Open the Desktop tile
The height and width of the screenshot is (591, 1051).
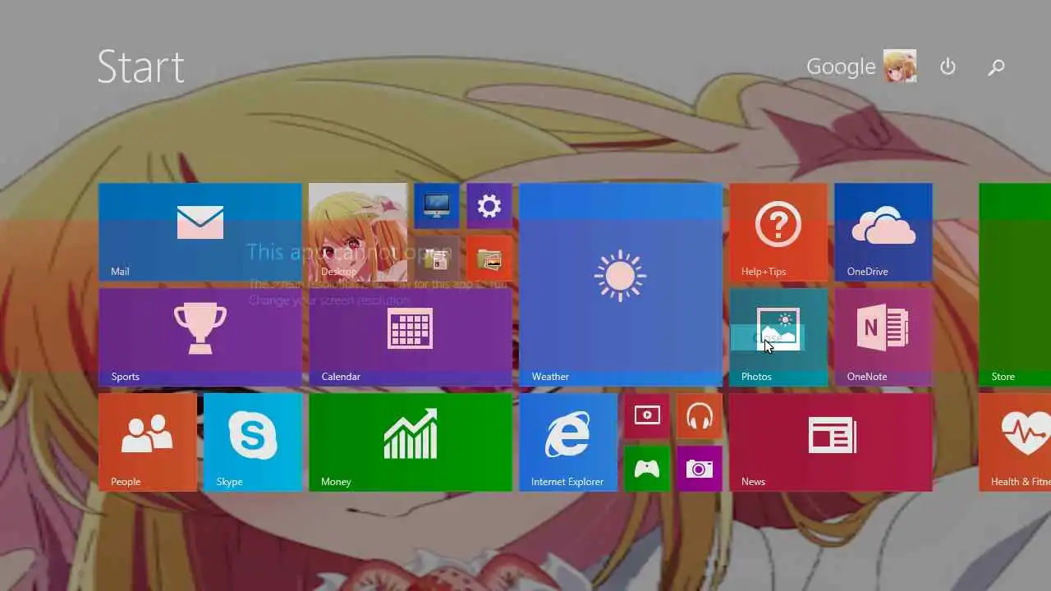coord(358,232)
